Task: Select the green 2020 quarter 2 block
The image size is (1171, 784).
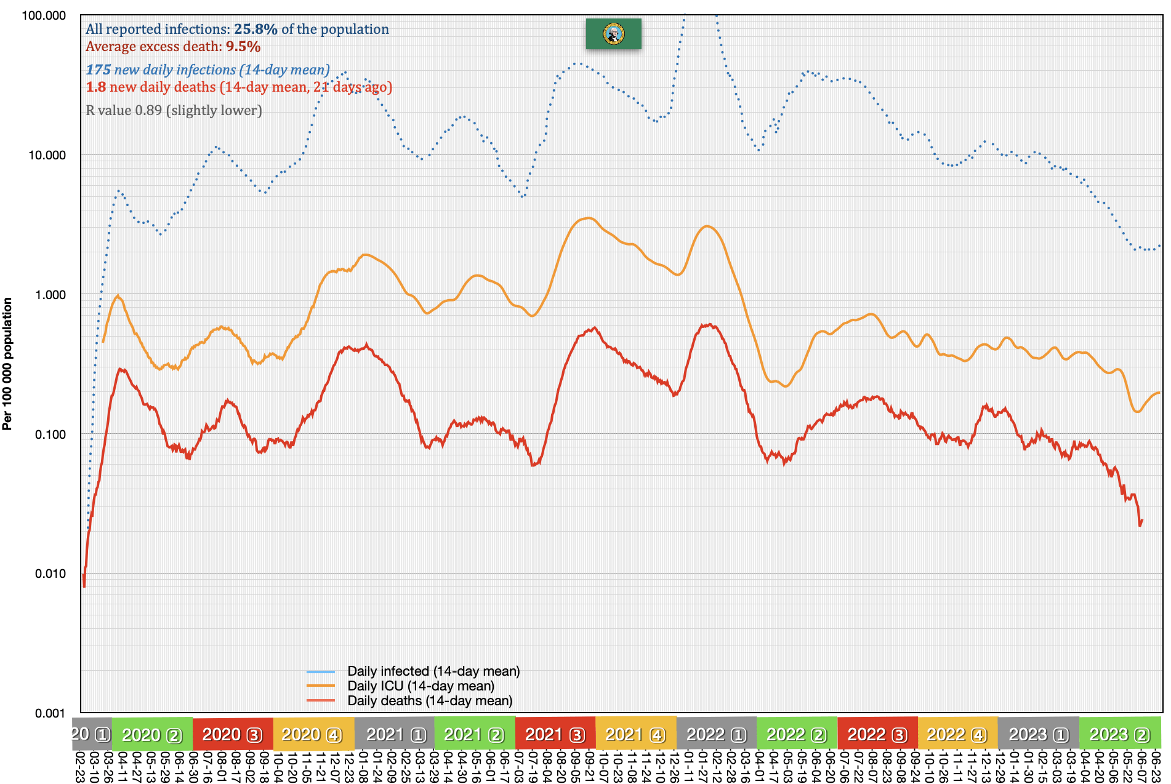Action: (152, 735)
